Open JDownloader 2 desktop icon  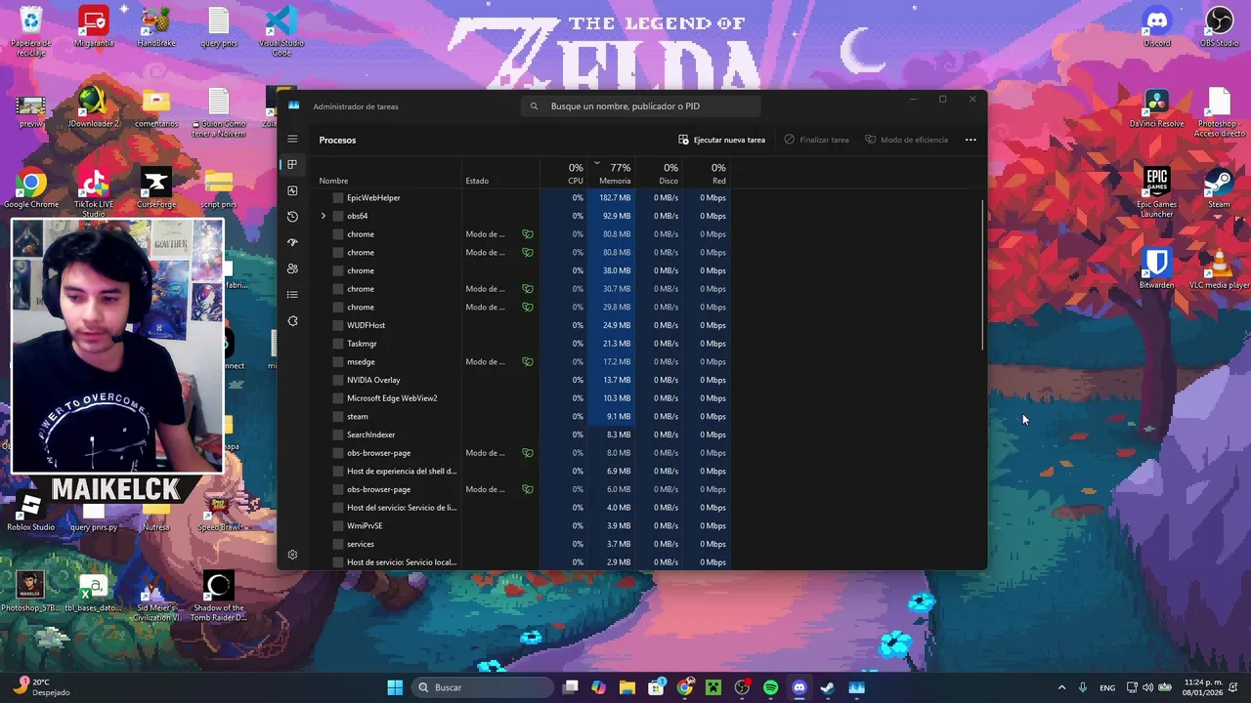[x=94, y=107]
